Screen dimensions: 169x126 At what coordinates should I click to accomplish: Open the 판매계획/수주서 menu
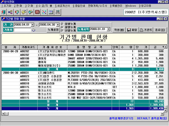[97, 6]
